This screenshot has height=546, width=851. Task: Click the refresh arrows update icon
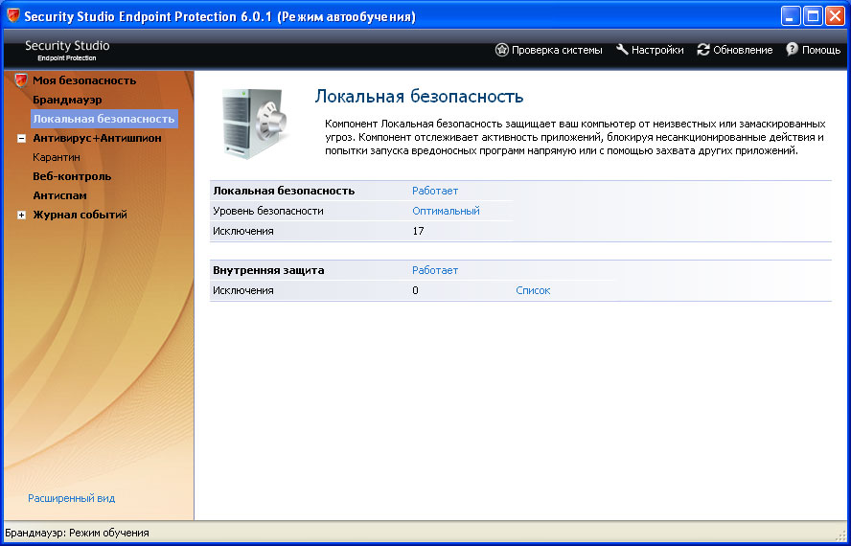703,50
